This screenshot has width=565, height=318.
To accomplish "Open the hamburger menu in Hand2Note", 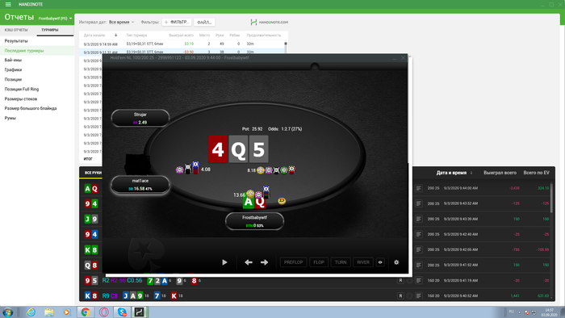I will pyautogui.click(x=8, y=4).
